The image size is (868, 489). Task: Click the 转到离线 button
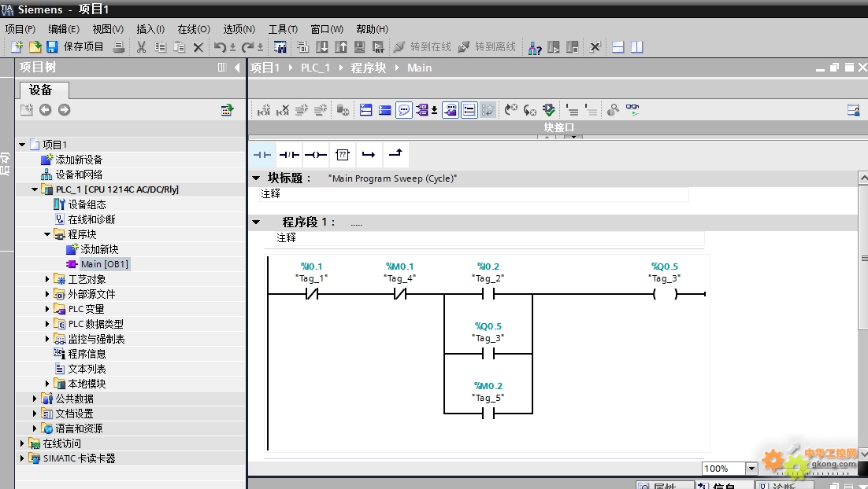pos(487,47)
